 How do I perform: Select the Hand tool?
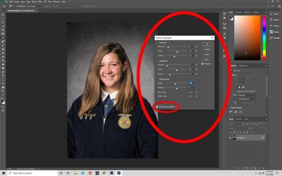pyautogui.click(x=3, y=87)
